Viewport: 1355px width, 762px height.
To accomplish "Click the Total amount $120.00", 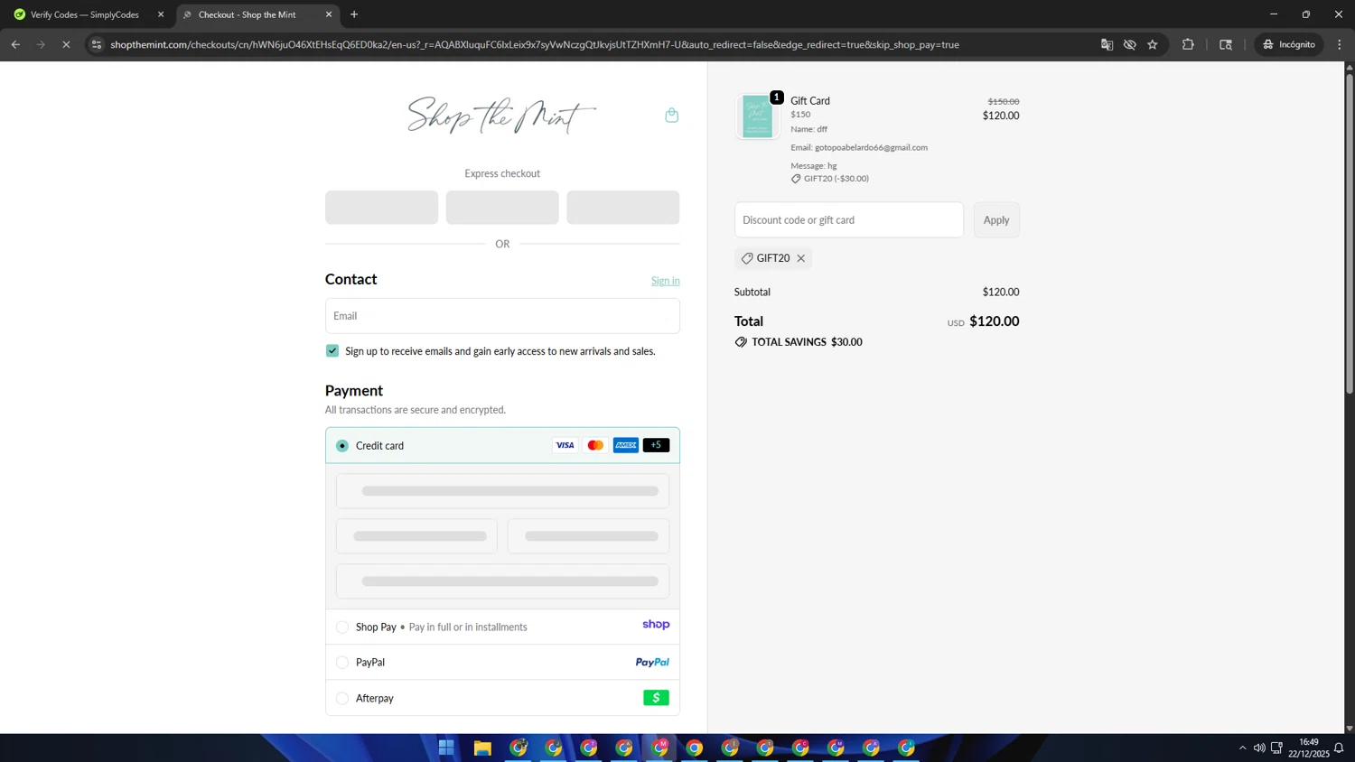I will click(994, 321).
